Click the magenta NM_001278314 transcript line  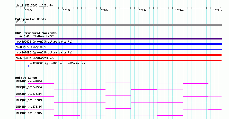[118, 96]
